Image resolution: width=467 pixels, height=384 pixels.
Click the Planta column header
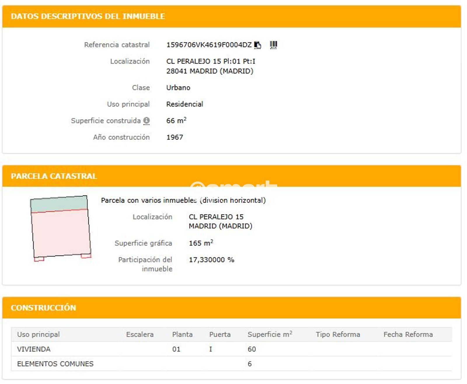click(x=182, y=334)
